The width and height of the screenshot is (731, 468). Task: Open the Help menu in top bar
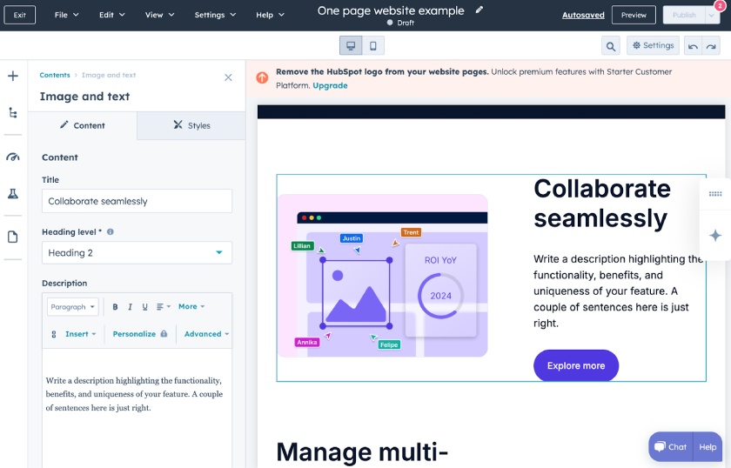(270, 15)
